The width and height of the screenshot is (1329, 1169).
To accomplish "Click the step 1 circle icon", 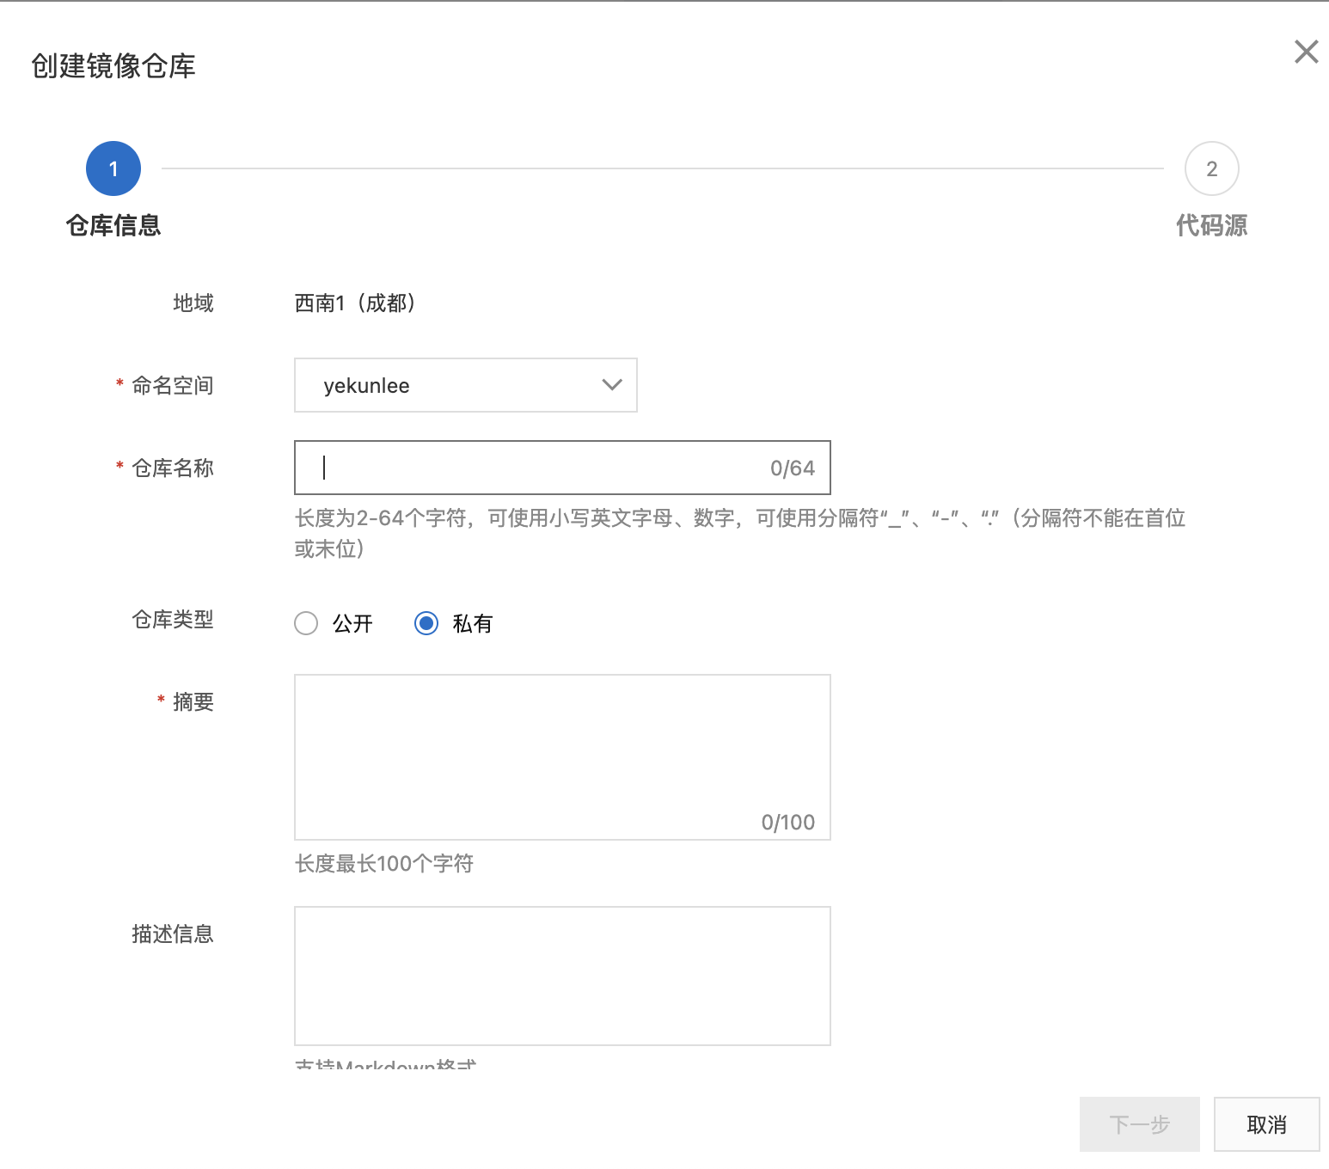I will [113, 168].
